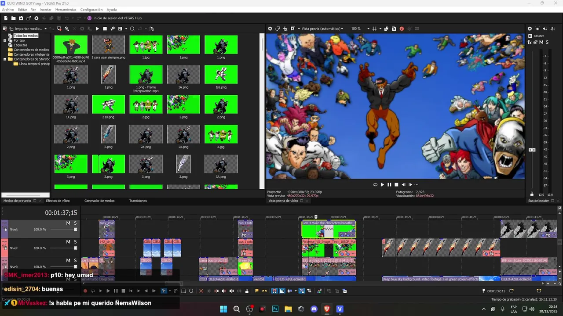The image size is (563, 316).
Task: Open the Insertar menu
Action: pos(45,10)
